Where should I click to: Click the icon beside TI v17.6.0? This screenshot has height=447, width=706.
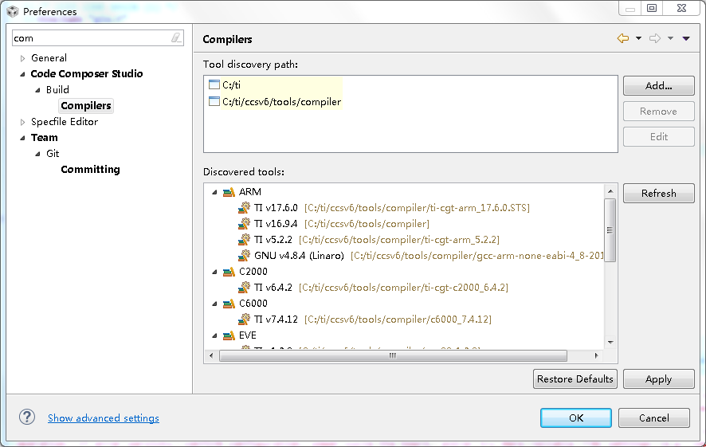(245, 208)
